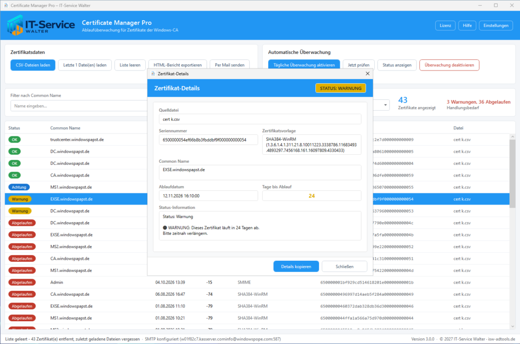Click the Zertifikatsvorlage text box
This screenshot has height=344, width=520.
(x=312, y=145)
